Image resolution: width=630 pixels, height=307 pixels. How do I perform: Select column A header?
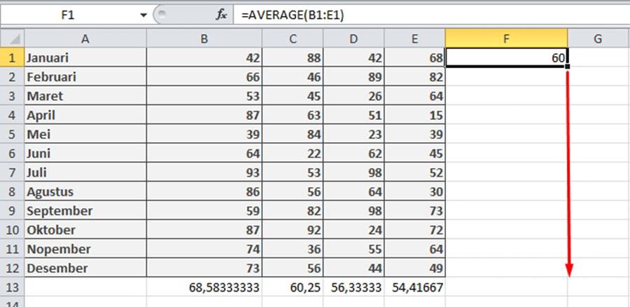(85, 39)
